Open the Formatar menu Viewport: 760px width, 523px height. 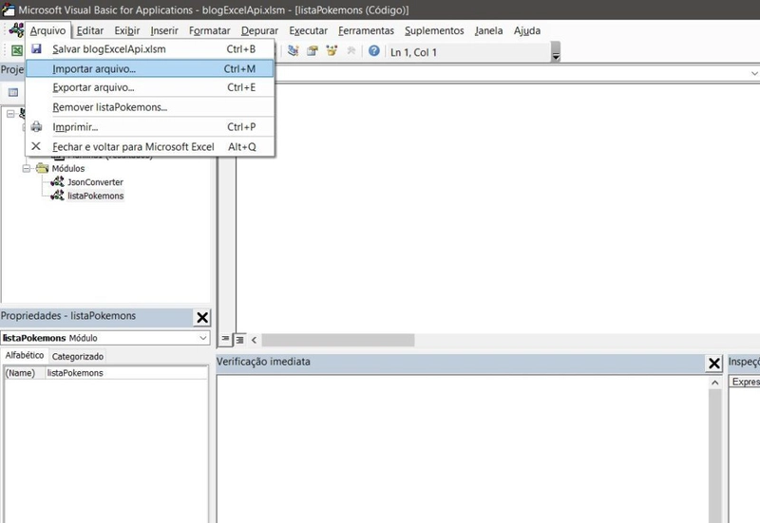pos(209,30)
